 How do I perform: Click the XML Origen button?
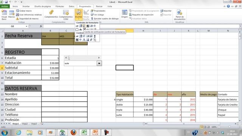124,14
